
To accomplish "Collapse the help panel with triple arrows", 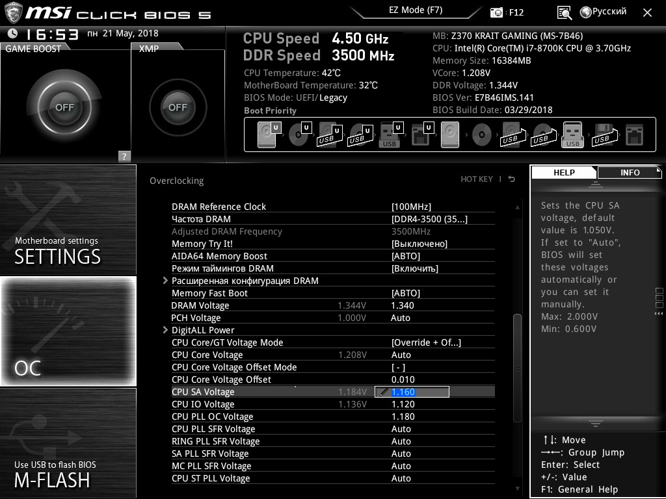I will point(658,314).
